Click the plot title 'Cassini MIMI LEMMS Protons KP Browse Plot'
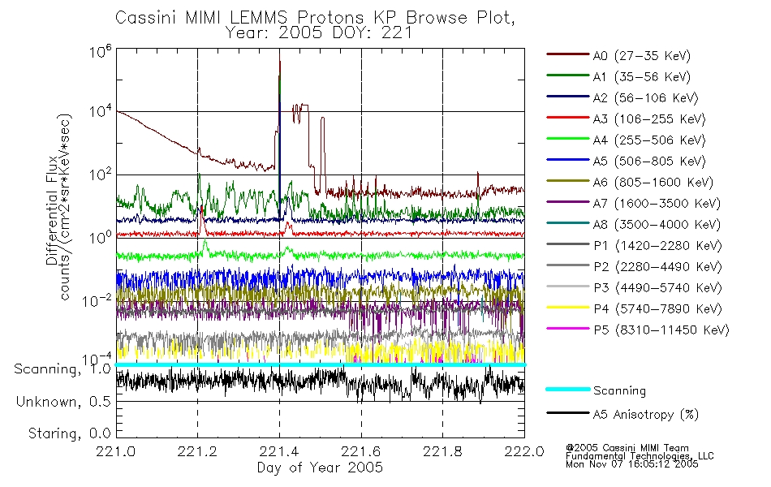Viewport: 771px width, 487px height. point(315,18)
